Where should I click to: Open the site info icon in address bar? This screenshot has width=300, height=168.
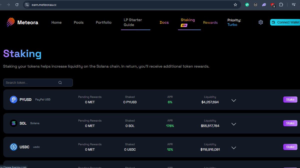[x=27, y=4]
